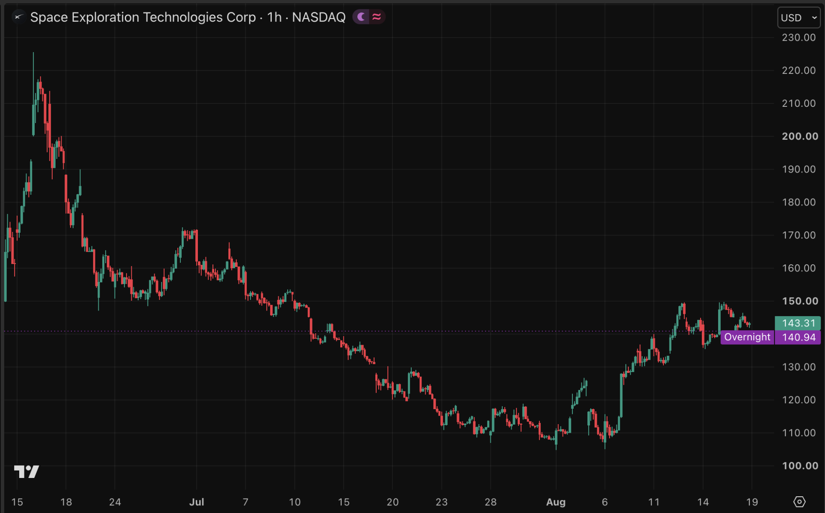The height and width of the screenshot is (513, 825).
Task: Click the NASDAQ exchange label in the title
Action: click(x=318, y=17)
